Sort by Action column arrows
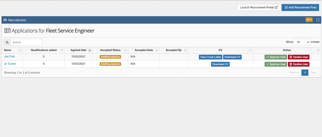This screenshot has height=137, width=322. (x=318, y=50)
